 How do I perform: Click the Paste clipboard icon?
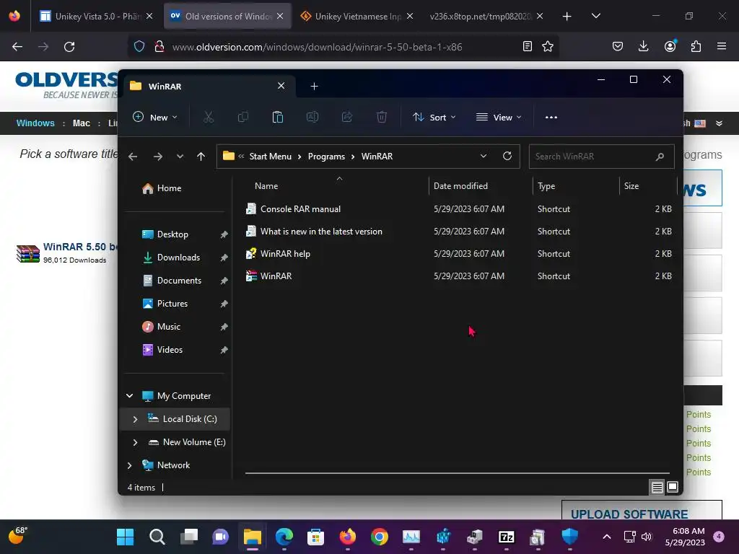click(x=278, y=118)
